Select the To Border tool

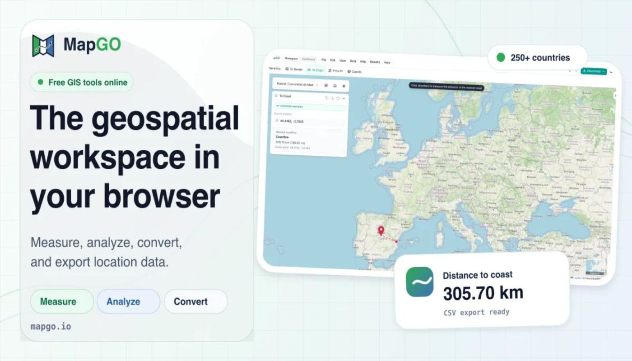point(294,69)
